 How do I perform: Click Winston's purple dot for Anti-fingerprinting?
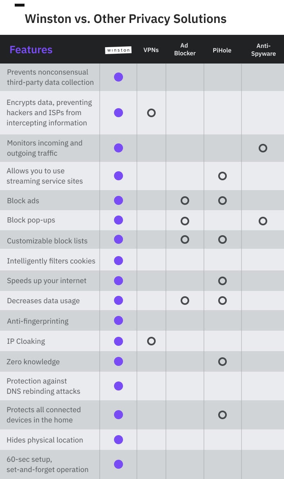point(119,320)
